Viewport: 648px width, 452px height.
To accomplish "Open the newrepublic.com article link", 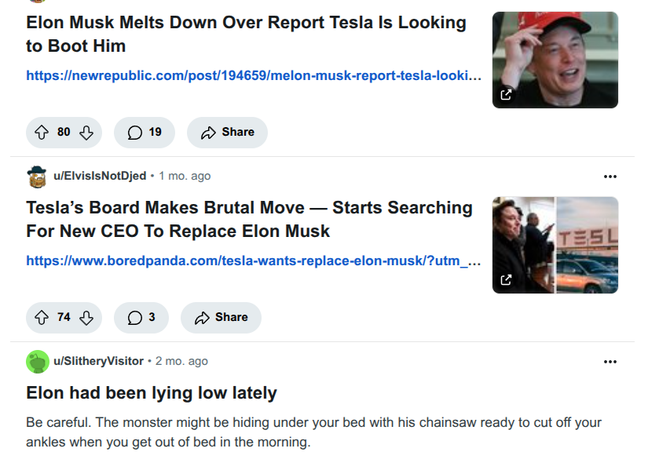I will pos(254,75).
